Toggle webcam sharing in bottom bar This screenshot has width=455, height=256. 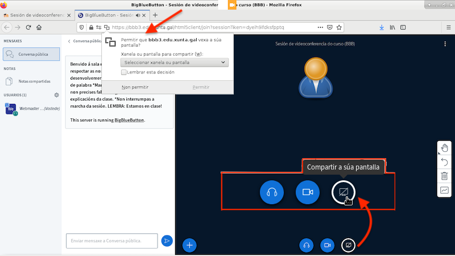(327, 245)
